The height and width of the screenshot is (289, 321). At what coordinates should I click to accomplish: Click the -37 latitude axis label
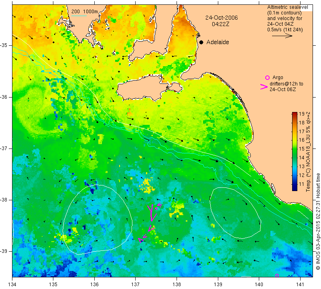[x=4, y=148]
